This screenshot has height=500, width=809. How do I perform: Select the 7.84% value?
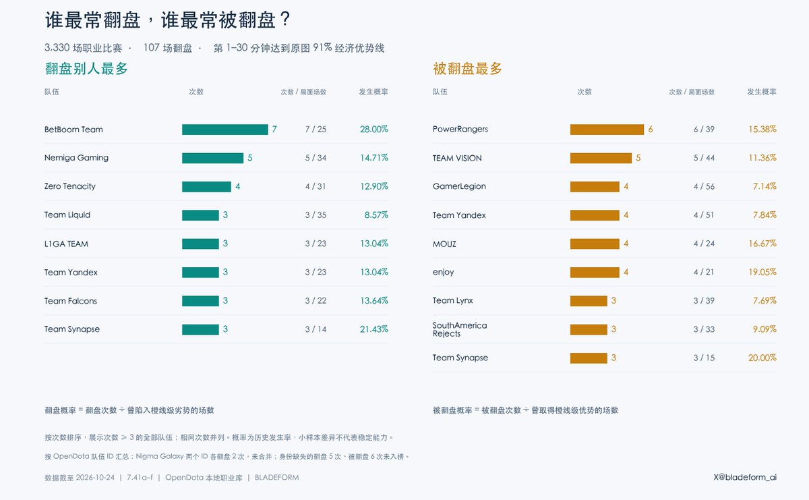pos(765,215)
